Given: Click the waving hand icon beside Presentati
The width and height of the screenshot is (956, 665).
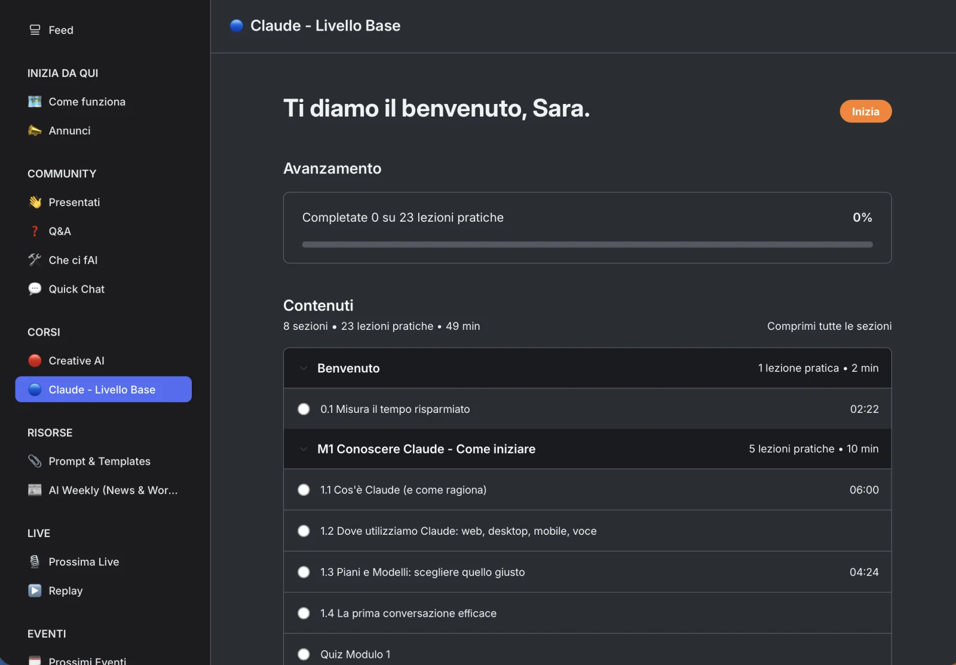Looking at the screenshot, I should pos(35,202).
